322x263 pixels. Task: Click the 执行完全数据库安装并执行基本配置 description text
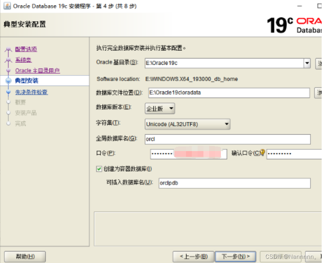[141, 48]
